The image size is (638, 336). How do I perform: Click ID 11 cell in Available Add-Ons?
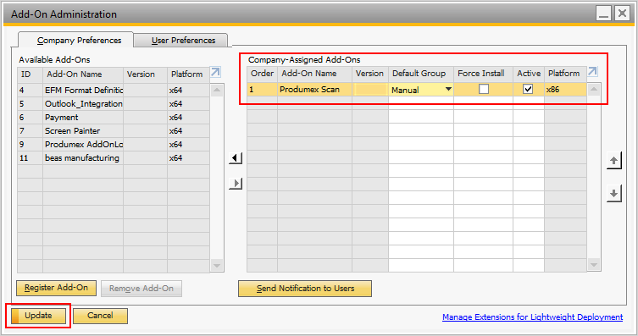coord(31,157)
